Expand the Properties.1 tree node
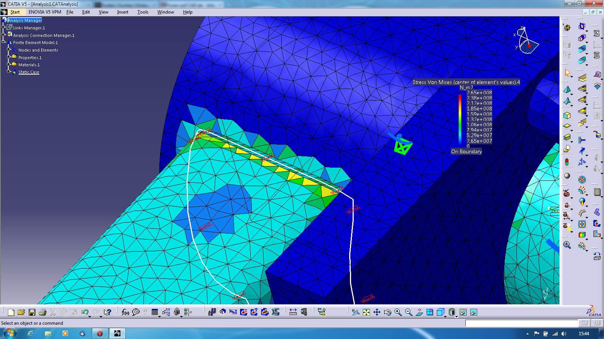The image size is (604, 339). (x=9, y=57)
